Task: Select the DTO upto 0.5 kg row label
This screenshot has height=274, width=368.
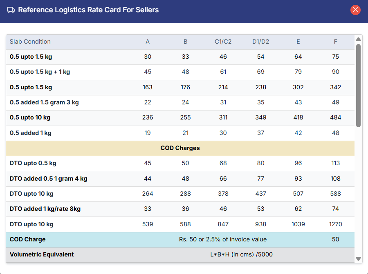Action: (33, 163)
